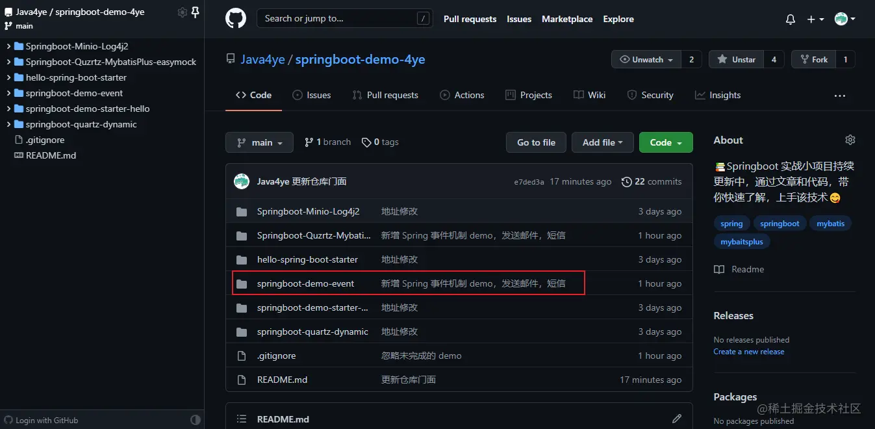Click the mybaitsplus topic tag

coord(742,242)
